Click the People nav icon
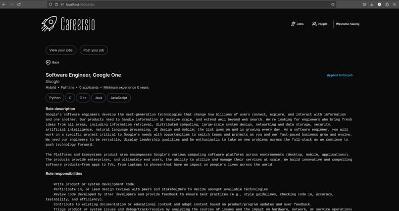Image resolution: width=399 pixels, height=211 pixels. 314,24
